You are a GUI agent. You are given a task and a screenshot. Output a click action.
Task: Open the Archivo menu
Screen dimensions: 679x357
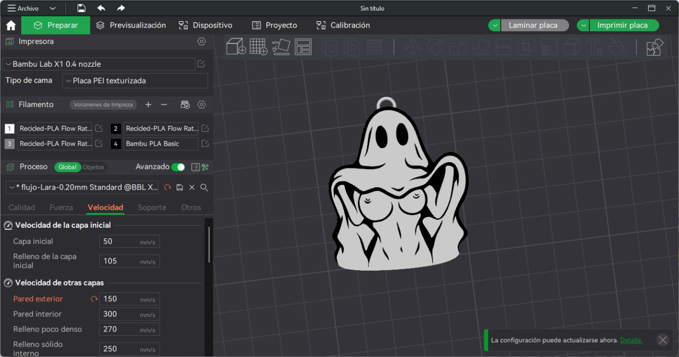(23, 8)
